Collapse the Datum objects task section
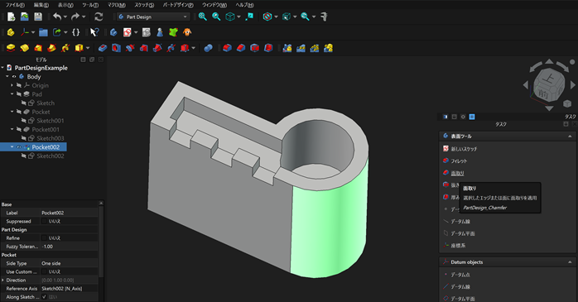This screenshot has height=302, width=578. click(570, 262)
